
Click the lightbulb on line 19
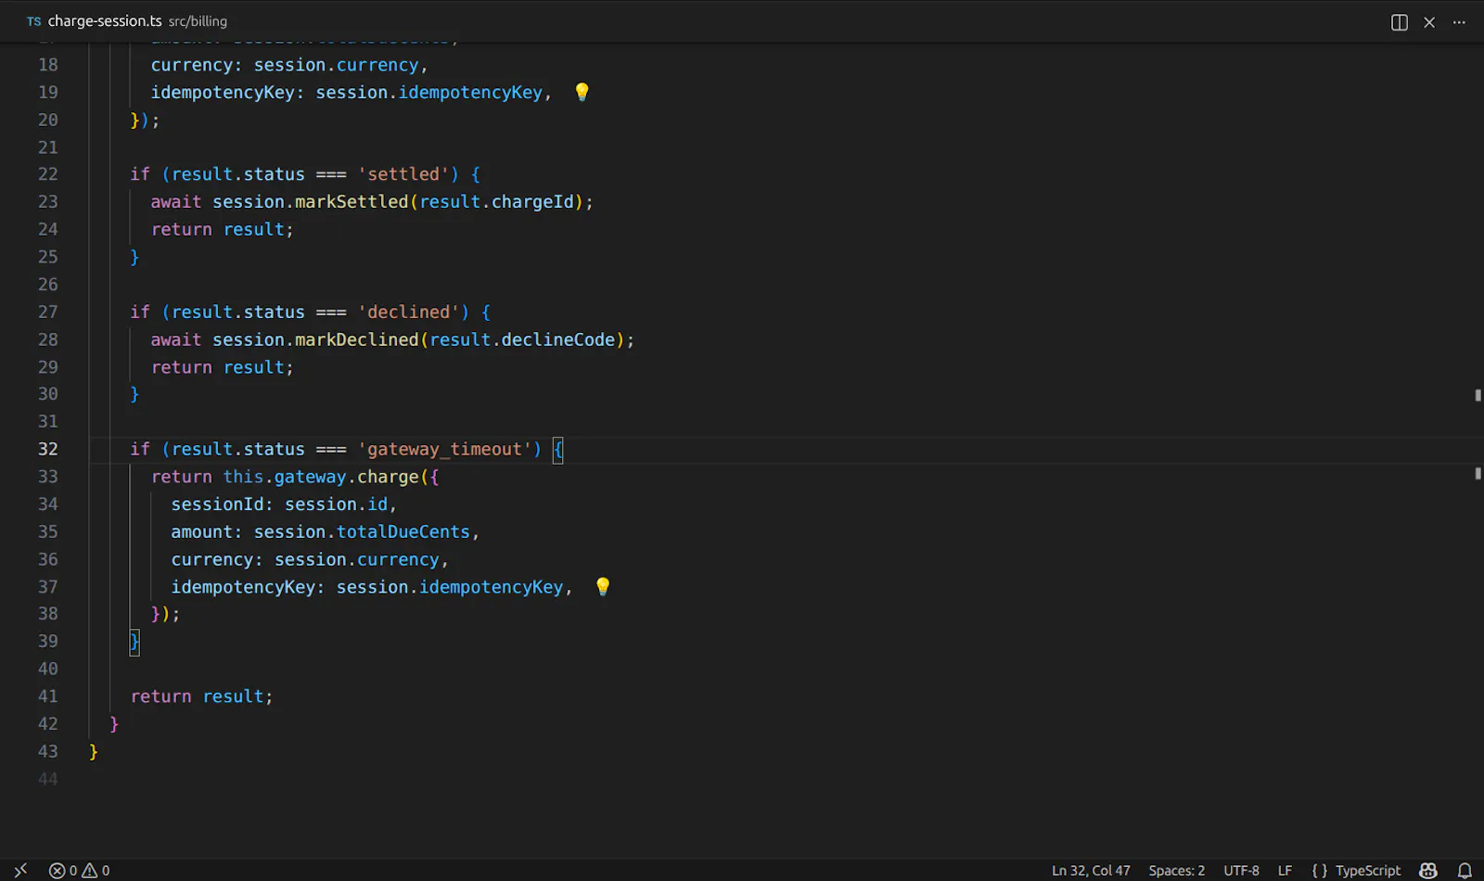pyautogui.click(x=582, y=92)
